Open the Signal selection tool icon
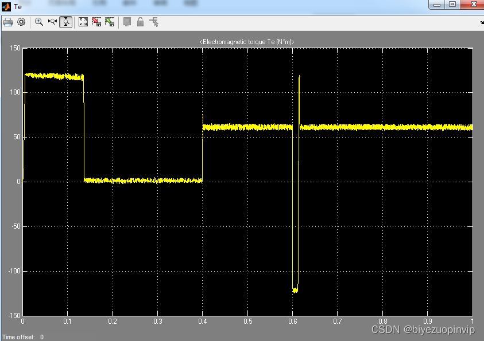 [154, 22]
